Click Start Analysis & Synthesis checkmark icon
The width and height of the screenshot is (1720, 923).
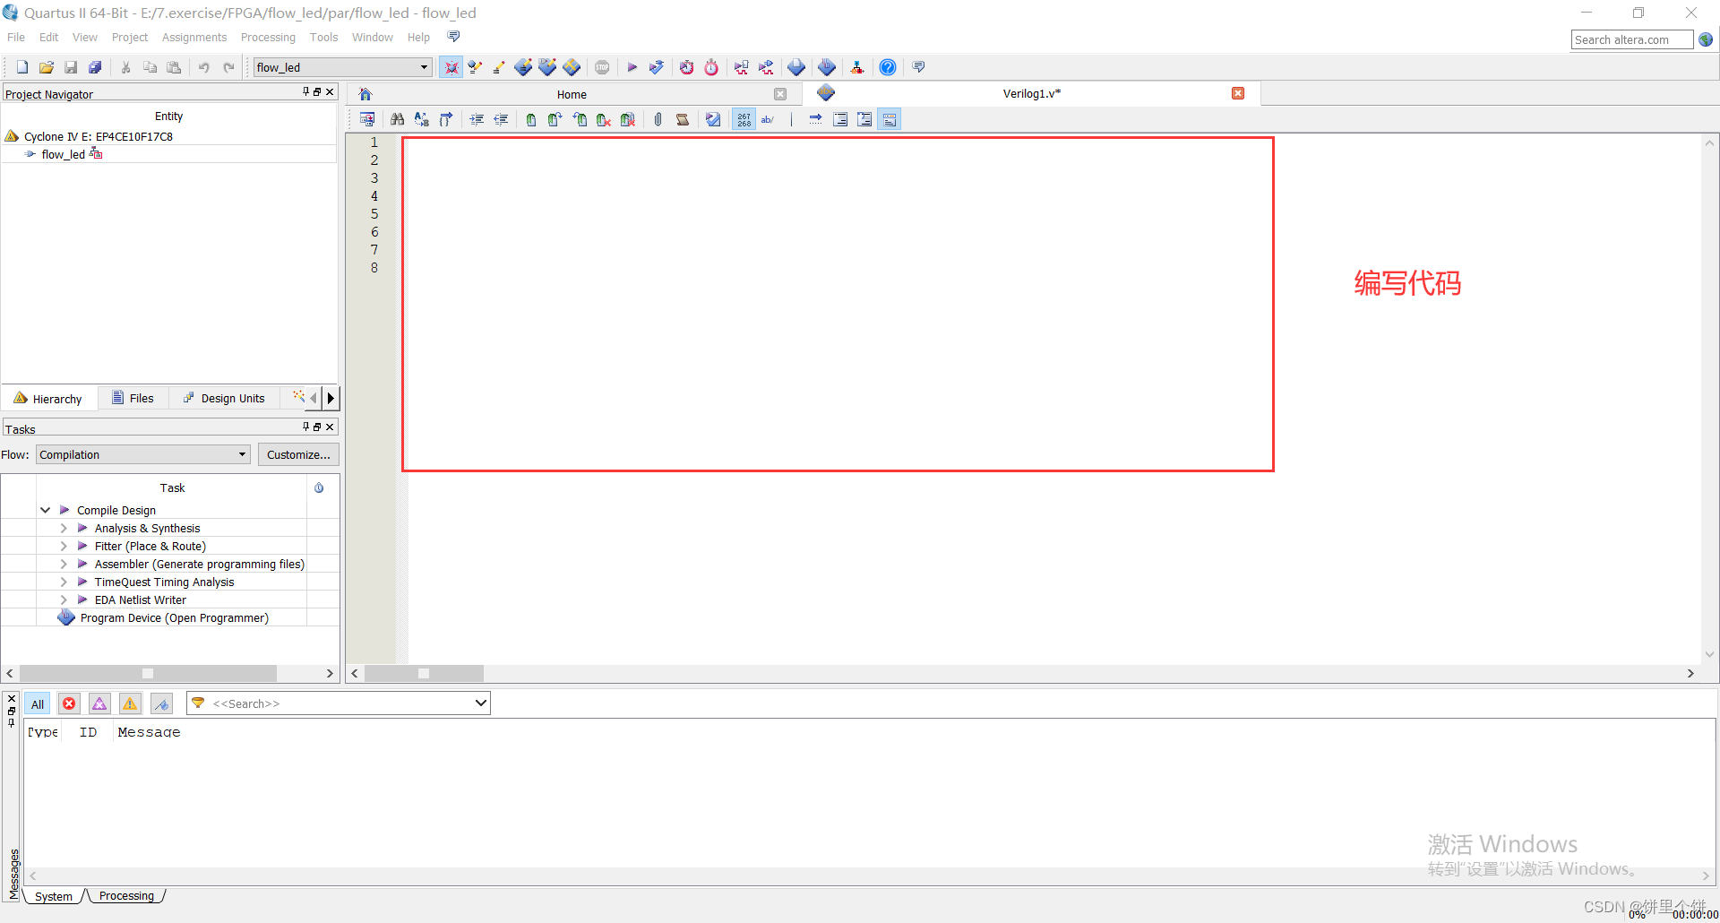pyautogui.click(x=657, y=67)
